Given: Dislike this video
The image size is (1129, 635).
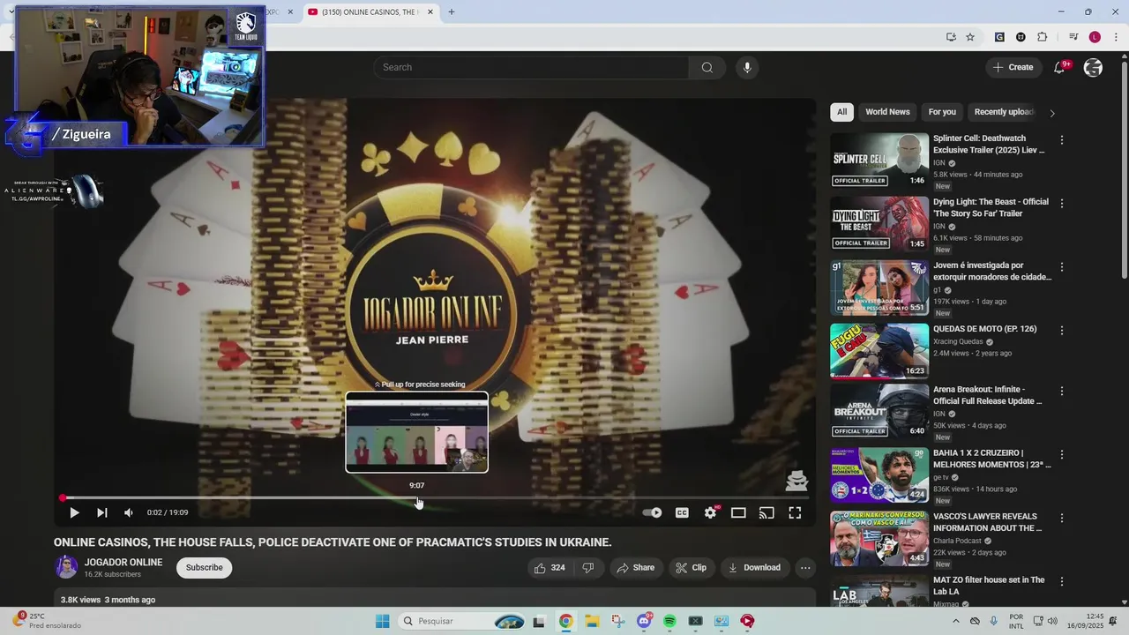Looking at the screenshot, I should [x=588, y=568].
